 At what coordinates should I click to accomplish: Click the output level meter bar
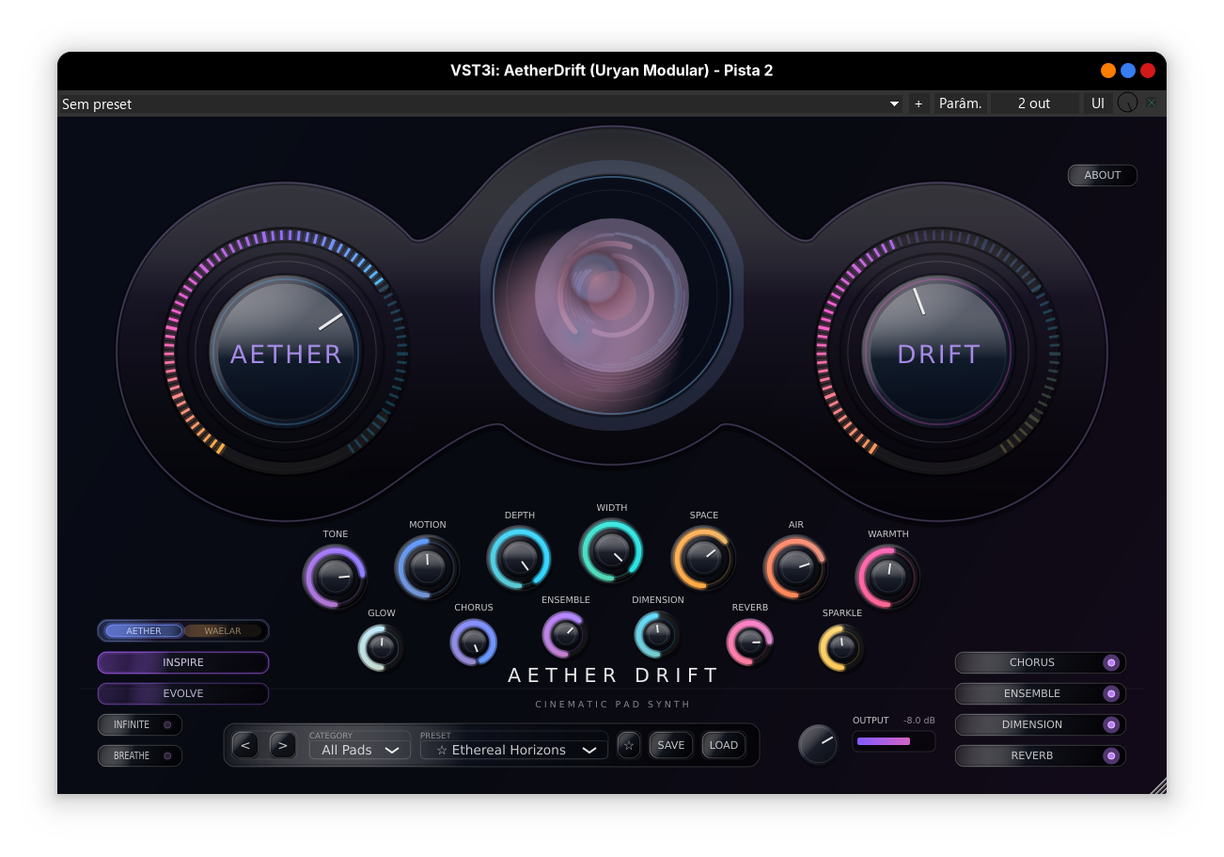[894, 741]
